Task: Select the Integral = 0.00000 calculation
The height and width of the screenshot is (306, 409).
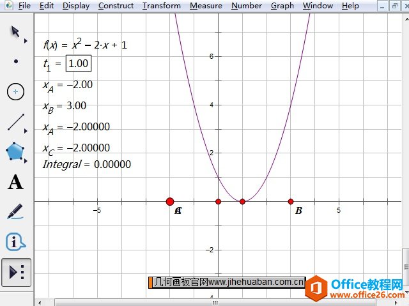Action: click(x=87, y=164)
